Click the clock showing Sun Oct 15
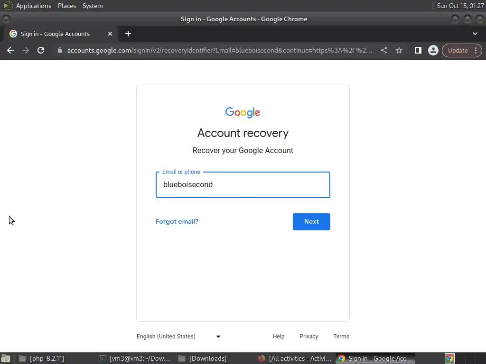Screen dimensions: 486x364 (460, 6)
